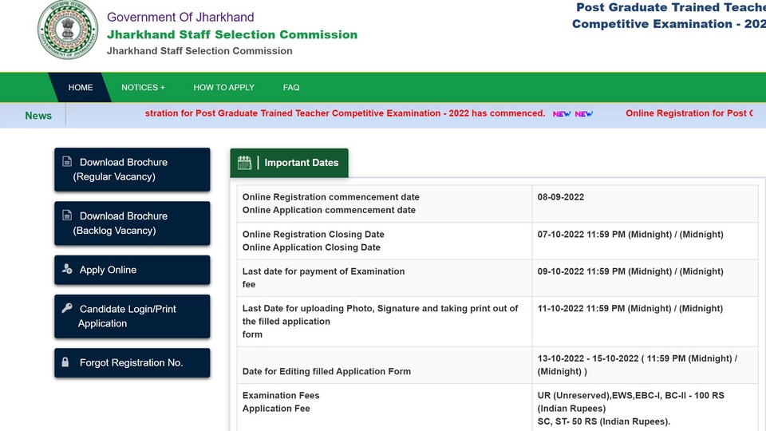Select the Important Dates tab
Viewport: 766px width, 431px height.
coord(289,163)
